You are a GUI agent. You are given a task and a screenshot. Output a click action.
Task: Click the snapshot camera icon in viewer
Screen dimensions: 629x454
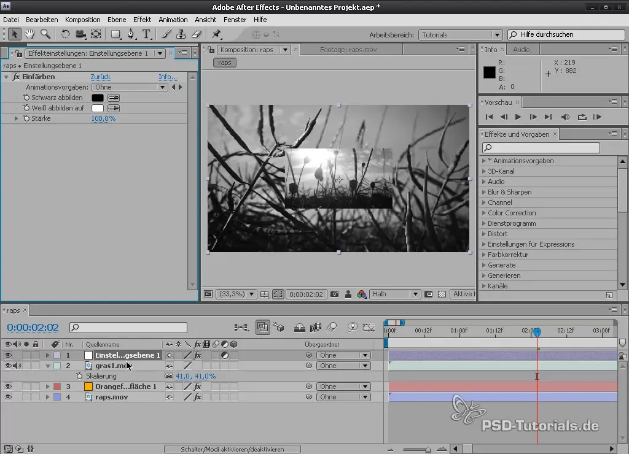334,294
